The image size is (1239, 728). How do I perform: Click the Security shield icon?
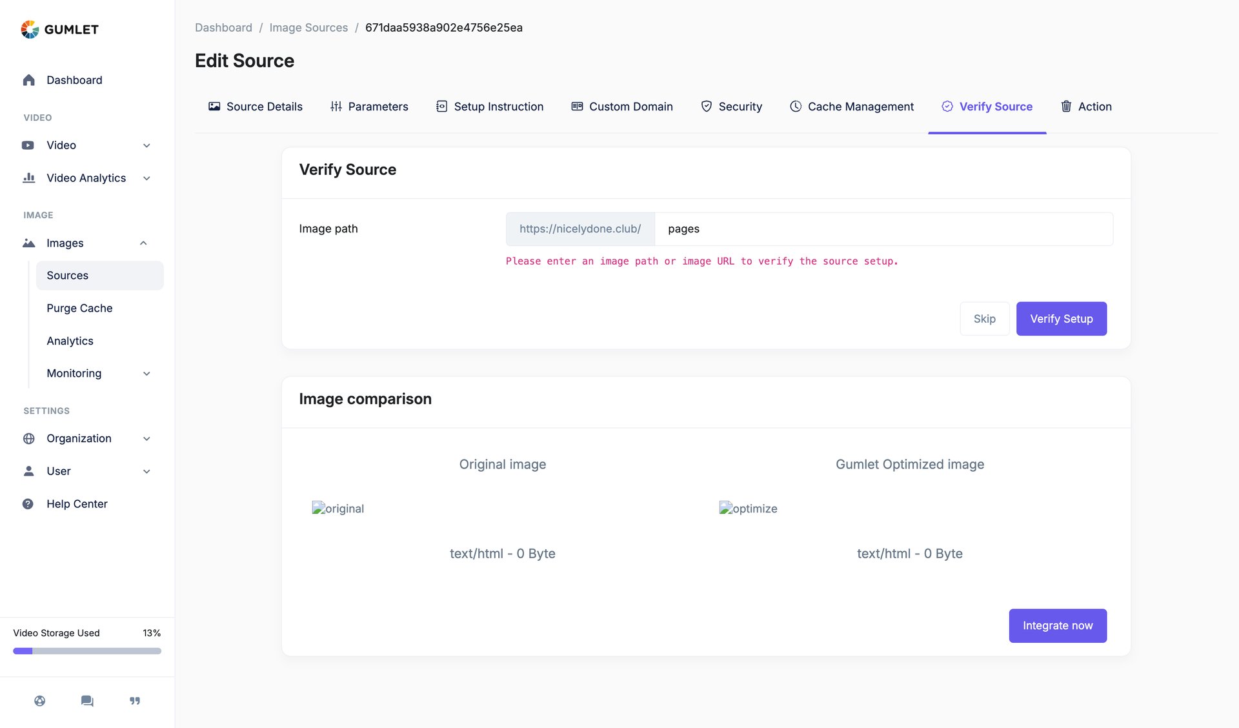coord(706,106)
